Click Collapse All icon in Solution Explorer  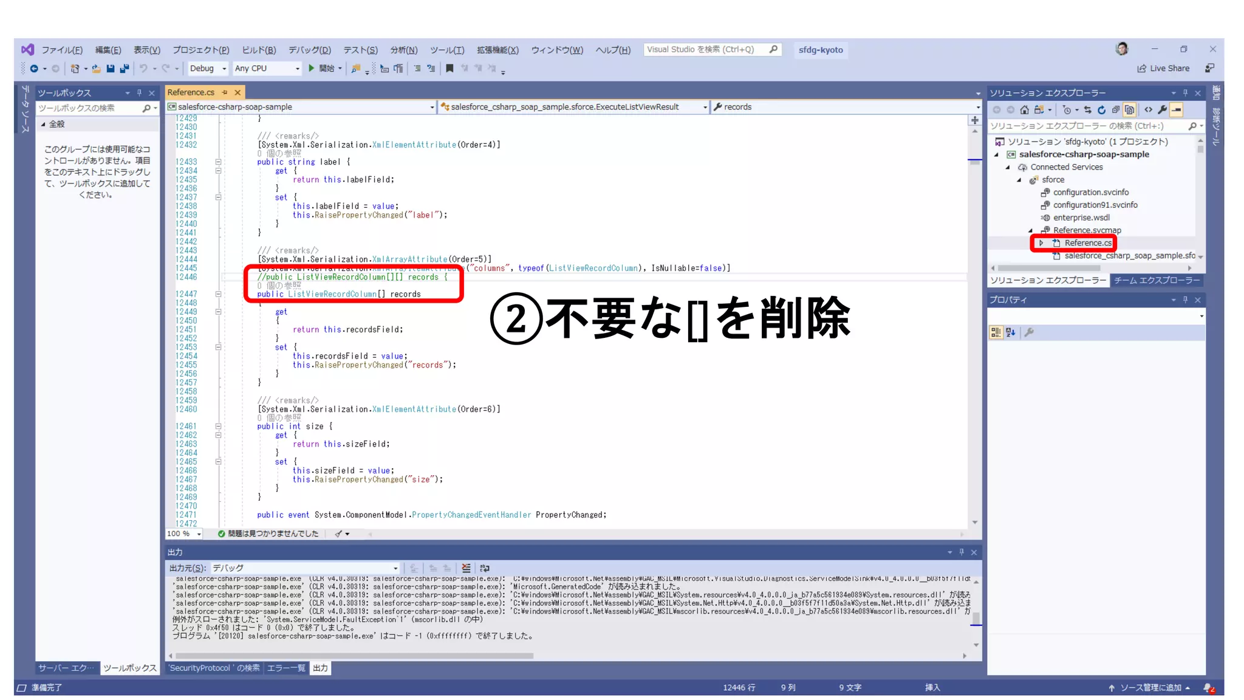click(x=1115, y=110)
